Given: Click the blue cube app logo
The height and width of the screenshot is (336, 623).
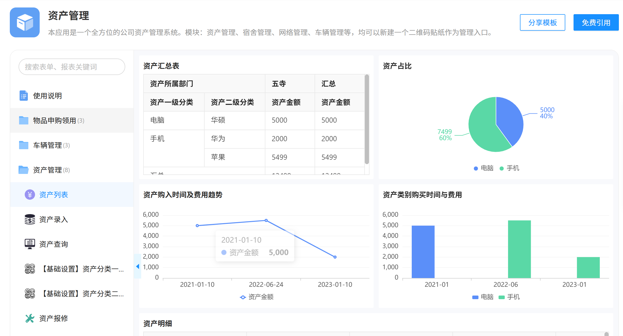Looking at the screenshot, I should click(x=25, y=22).
